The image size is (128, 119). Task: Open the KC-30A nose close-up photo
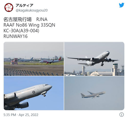click(34, 93)
